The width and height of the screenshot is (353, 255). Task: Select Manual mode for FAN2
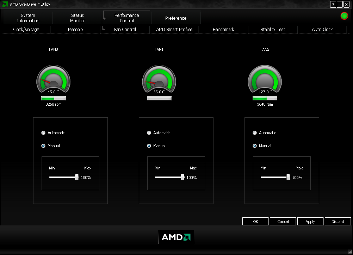click(255, 146)
